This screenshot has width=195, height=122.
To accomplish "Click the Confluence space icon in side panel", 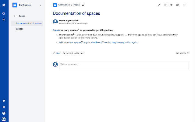I will tap(15, 5).
